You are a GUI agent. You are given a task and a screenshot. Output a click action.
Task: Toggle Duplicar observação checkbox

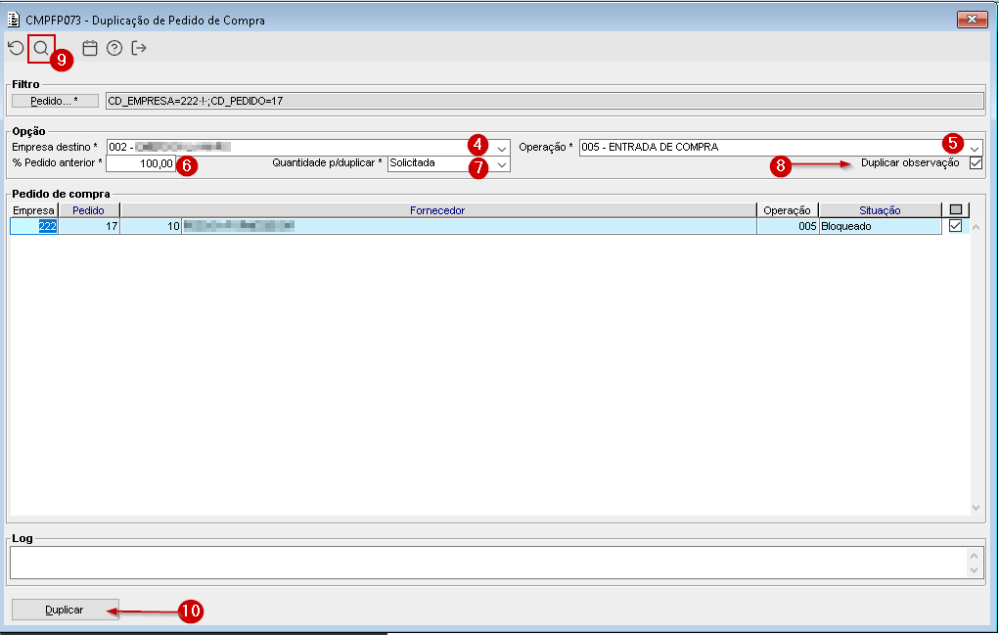click(976, 163)
